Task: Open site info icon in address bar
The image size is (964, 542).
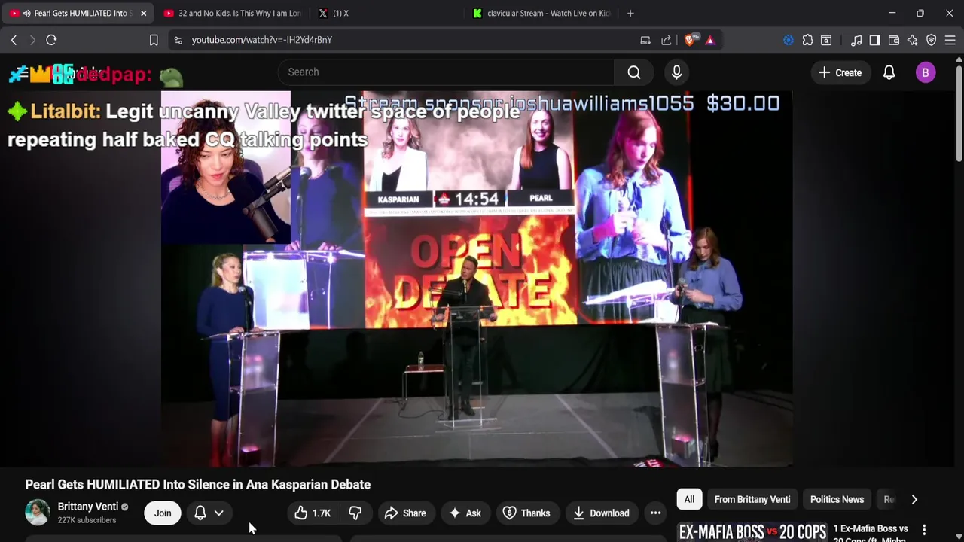Action: coord(178,40)
